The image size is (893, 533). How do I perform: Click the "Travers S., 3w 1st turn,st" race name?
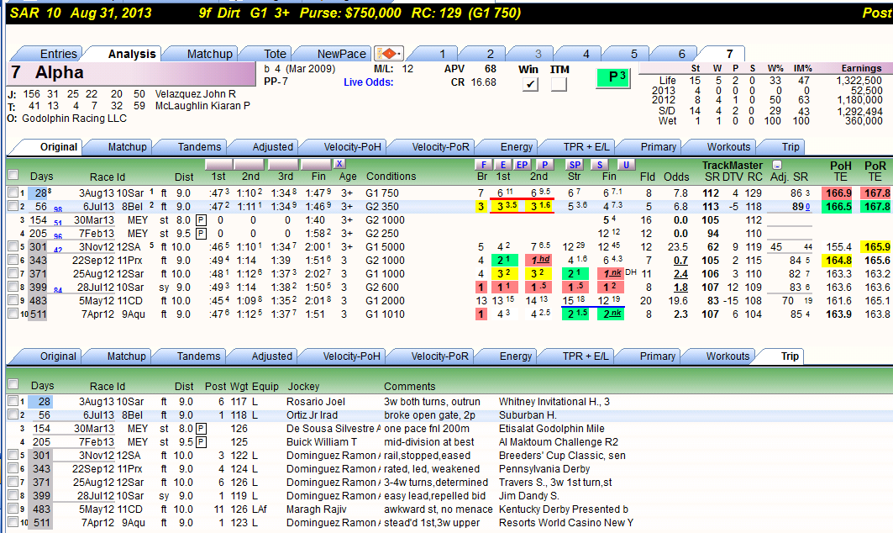tap(555, 483)
